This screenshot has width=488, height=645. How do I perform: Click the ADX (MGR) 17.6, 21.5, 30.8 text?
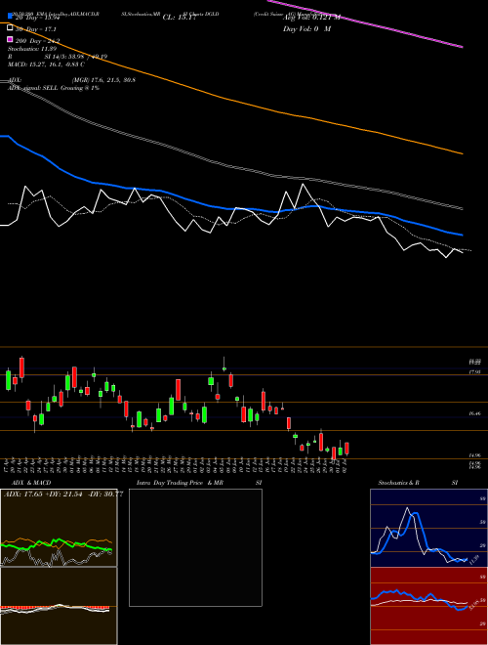pos(72,80)
